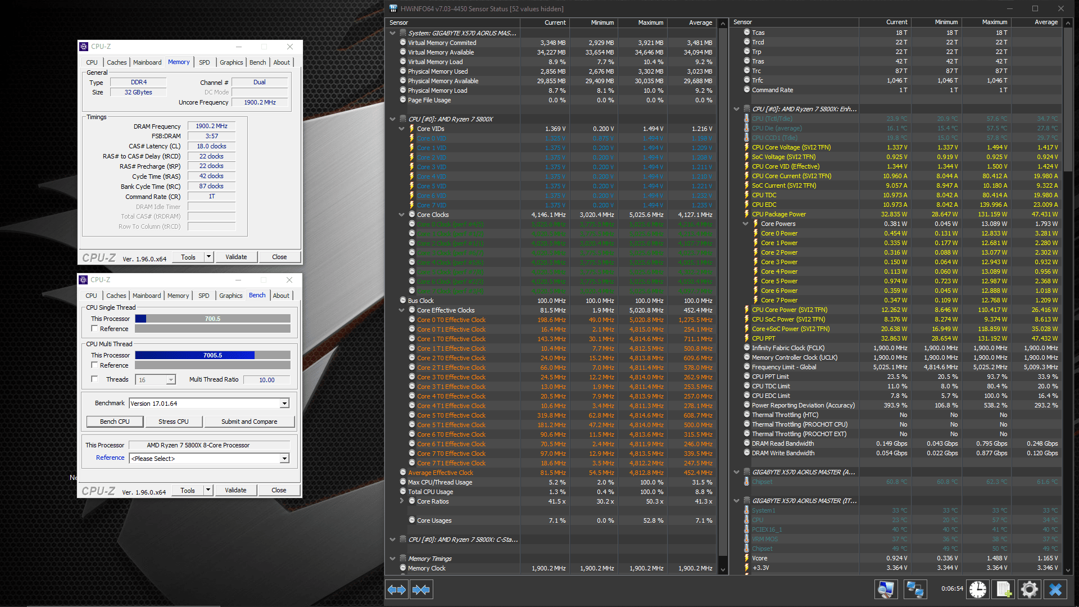Screen dimensions: 1079x607
Task: Expand the Core Ratios row
Action: click(401, 501)
